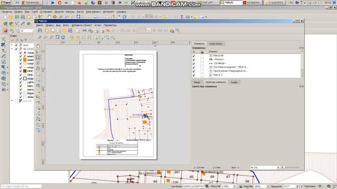Open the Масштаб scale dropdown in status bar
Viewport: 337px width, 189px height.
click(x=235, y=186)
